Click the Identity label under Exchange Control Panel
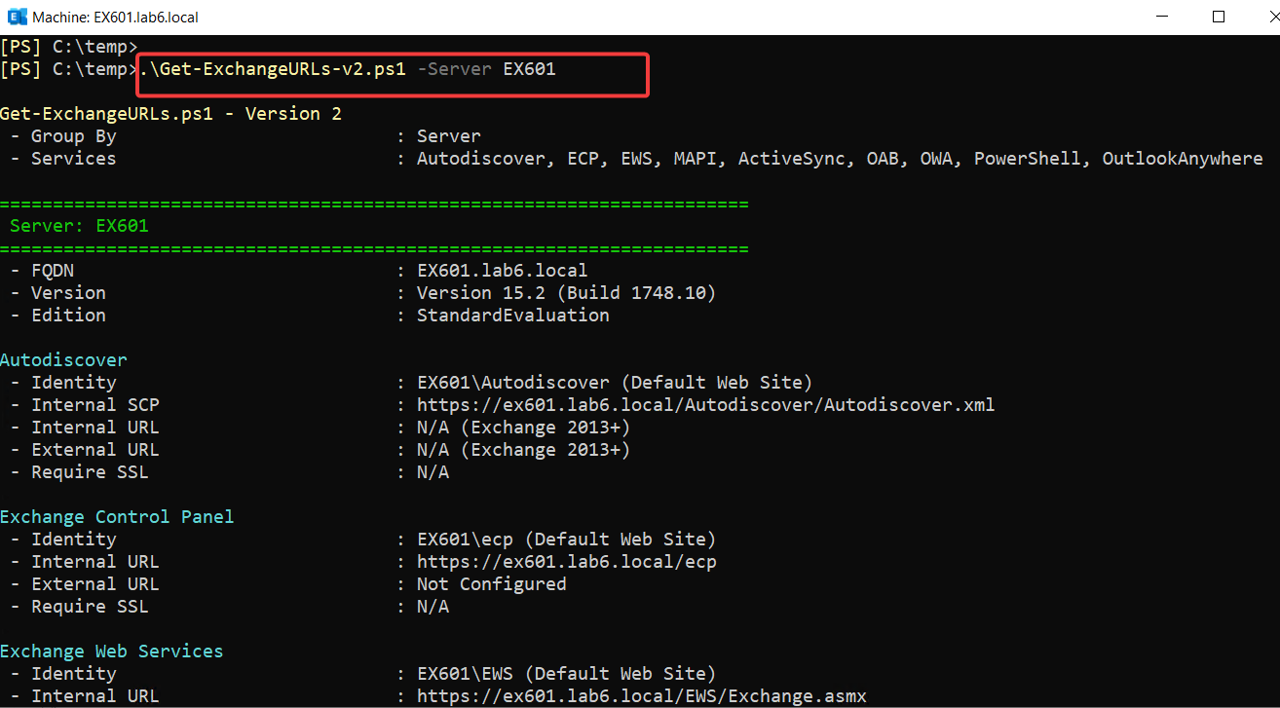1280x708 pixels. [x=73, y=540]
